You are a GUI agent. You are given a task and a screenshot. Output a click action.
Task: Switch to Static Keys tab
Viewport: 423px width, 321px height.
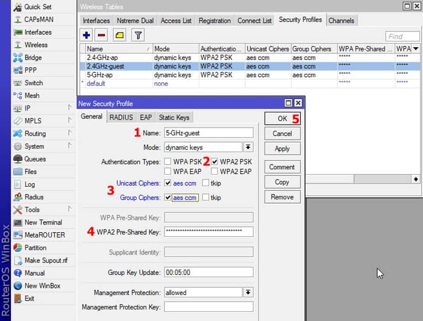pos(174,117)
